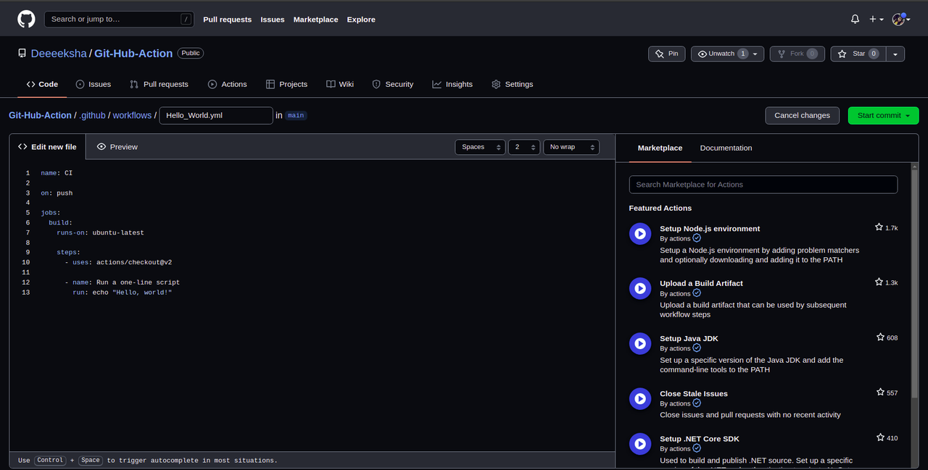Click the star icon beside 608
The image size is (928, 470).
click(880, 337)
